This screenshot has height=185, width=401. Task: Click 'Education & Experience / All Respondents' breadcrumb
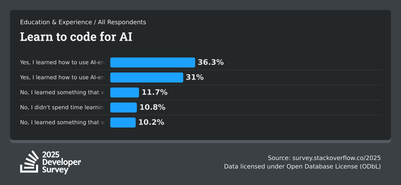click(83, 22)
